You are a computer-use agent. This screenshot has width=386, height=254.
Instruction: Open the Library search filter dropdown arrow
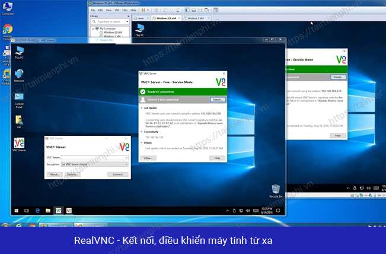[x=127, y=22]
